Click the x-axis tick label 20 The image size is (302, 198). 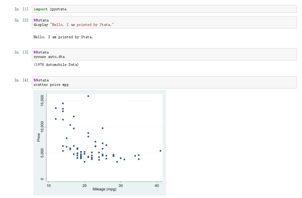click(x=84, y=185)
